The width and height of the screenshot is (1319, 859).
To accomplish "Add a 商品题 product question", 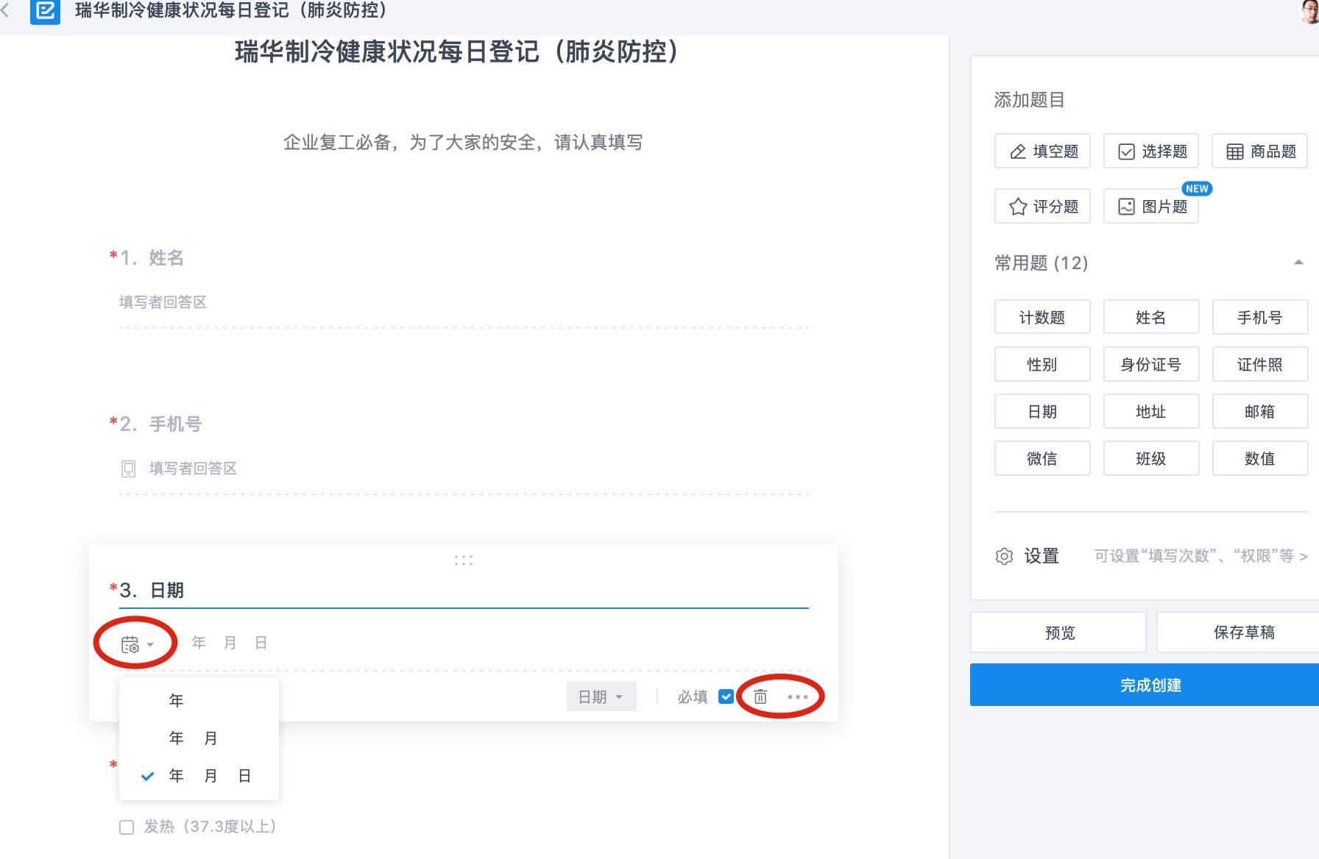I will (1260, 152).
